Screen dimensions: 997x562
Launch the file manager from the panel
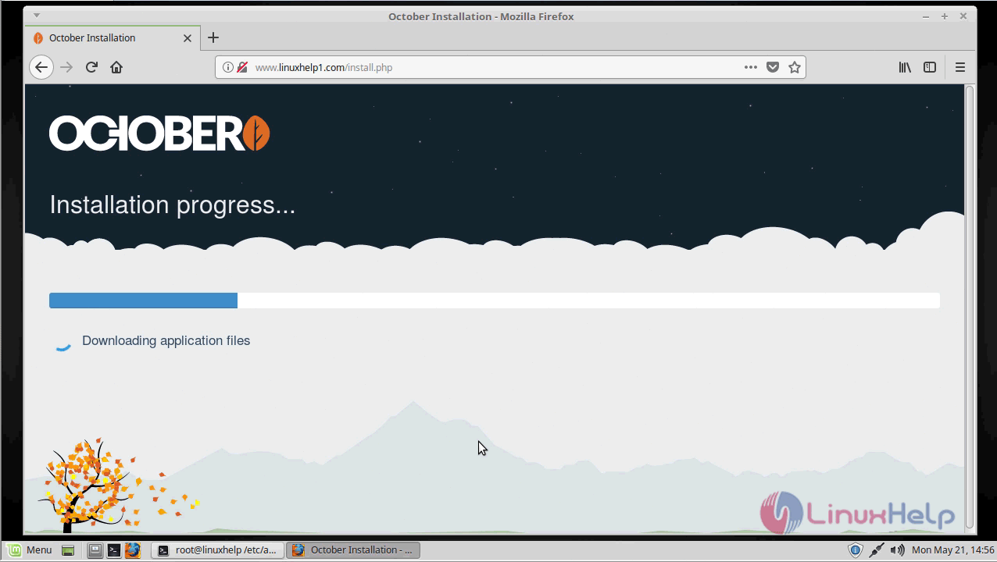coord(95,550)
